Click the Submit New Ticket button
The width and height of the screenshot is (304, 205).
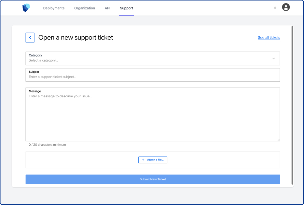click(153, 179)
